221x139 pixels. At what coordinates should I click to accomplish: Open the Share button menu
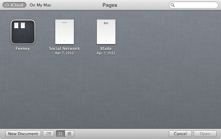pos(48,134)
